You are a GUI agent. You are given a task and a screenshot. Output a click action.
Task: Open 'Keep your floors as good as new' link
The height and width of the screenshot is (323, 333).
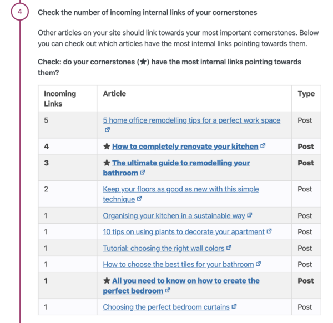pos(181,194)
